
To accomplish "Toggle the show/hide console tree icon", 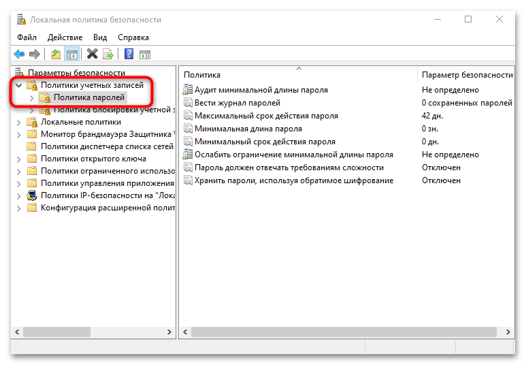I will coord(72,54).
